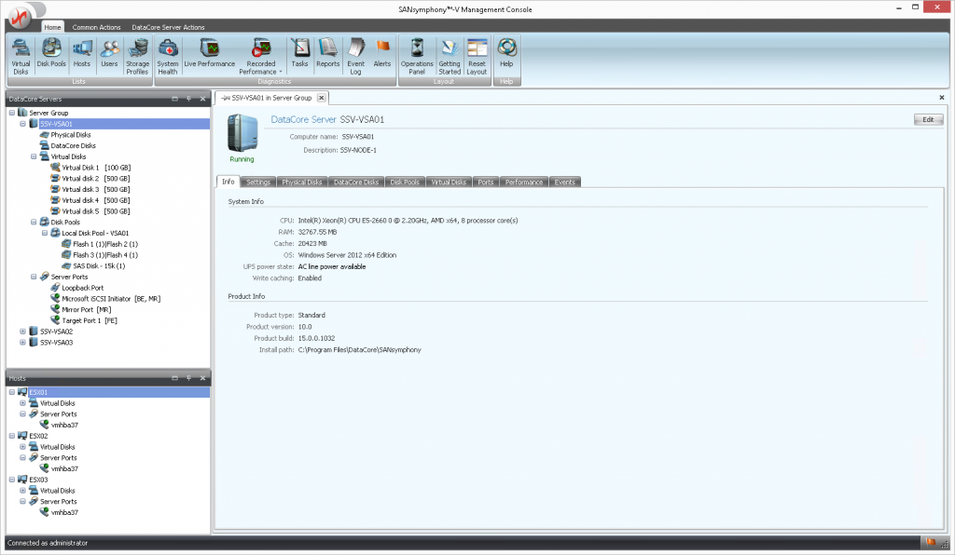Check System Health diagnostics
The height and width of the screenshot is (555, 955).
click(x=168, y=55)
